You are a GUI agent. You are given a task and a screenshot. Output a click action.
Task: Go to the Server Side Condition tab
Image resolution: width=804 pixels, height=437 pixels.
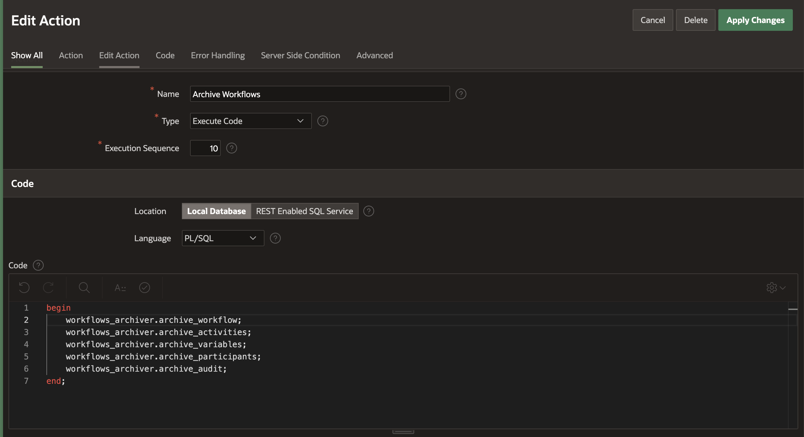point(300,55)
